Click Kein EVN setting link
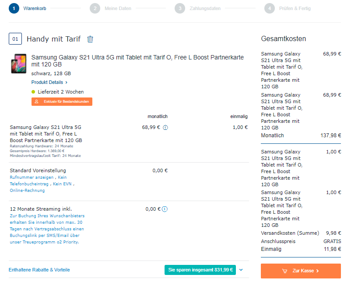The width and height of the screenshot is (358, 285). click(62, 184)
